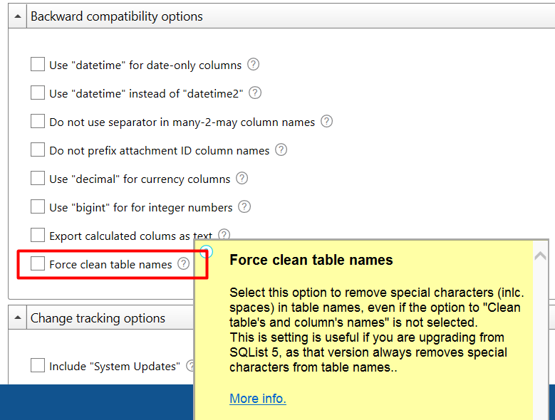Collapse Backward compatibility options section
This screenshot has height=420, width=555.
[x=18, y=16]
